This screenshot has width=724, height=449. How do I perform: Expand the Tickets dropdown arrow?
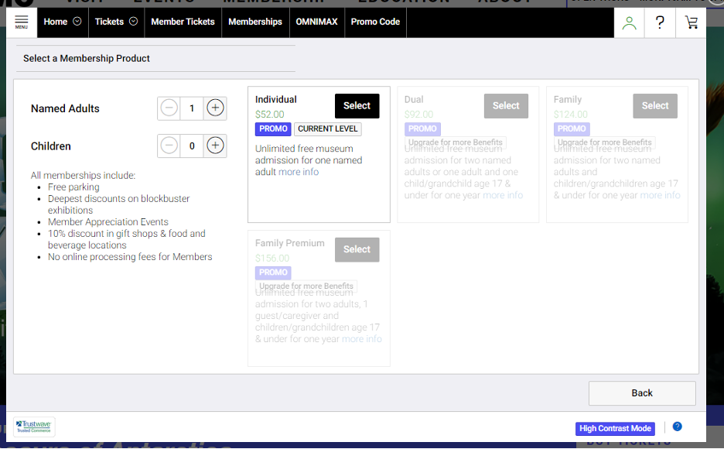click(x=134, y=21)
